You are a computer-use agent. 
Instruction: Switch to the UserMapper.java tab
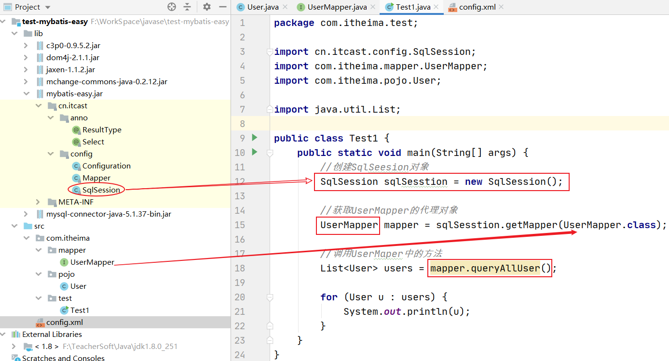pyautogui.click(x=337, y=7)
